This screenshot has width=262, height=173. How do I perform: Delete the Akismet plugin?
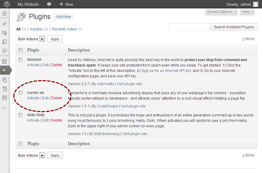(x=57, y=65)
